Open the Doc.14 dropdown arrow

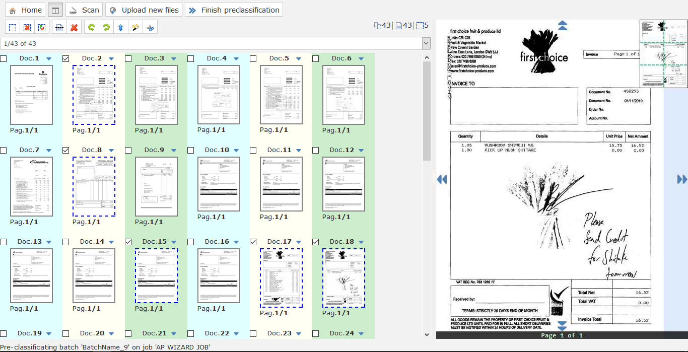point(111,242)
